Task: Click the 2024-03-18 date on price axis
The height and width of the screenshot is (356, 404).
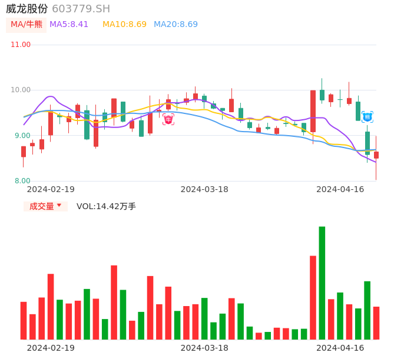Action: coord(204,189)
